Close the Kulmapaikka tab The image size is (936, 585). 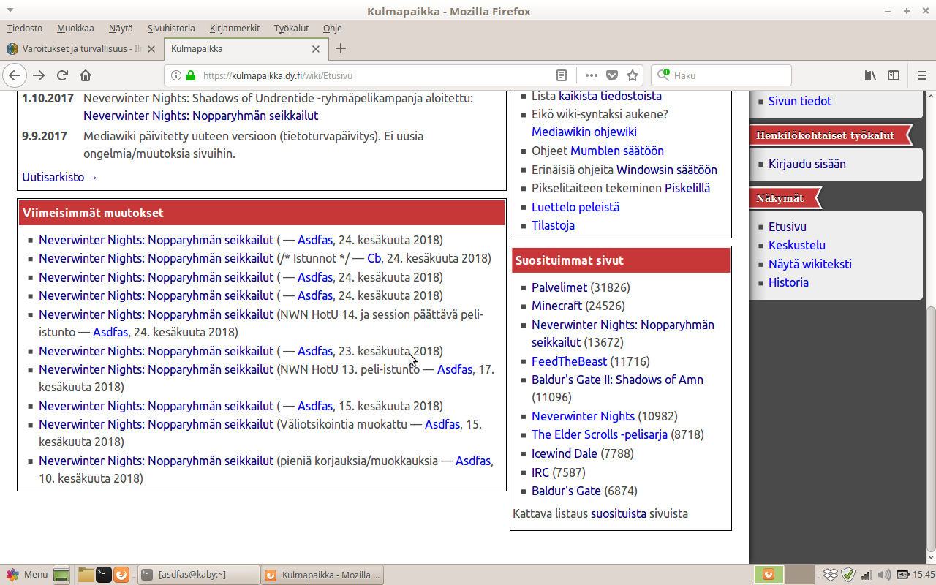pyautogui.click(x=316, y=49)
